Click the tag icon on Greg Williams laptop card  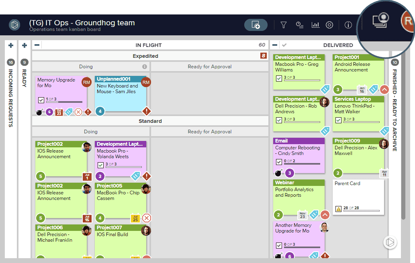click(x=325, y=90)
